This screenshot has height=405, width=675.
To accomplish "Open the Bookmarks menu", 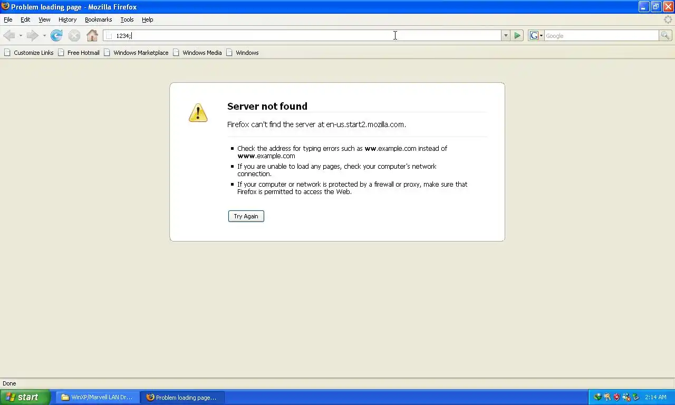I will point(98,20).
